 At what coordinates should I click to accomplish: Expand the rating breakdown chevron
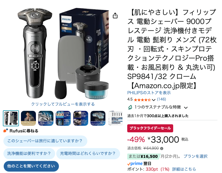click(154, 100)
